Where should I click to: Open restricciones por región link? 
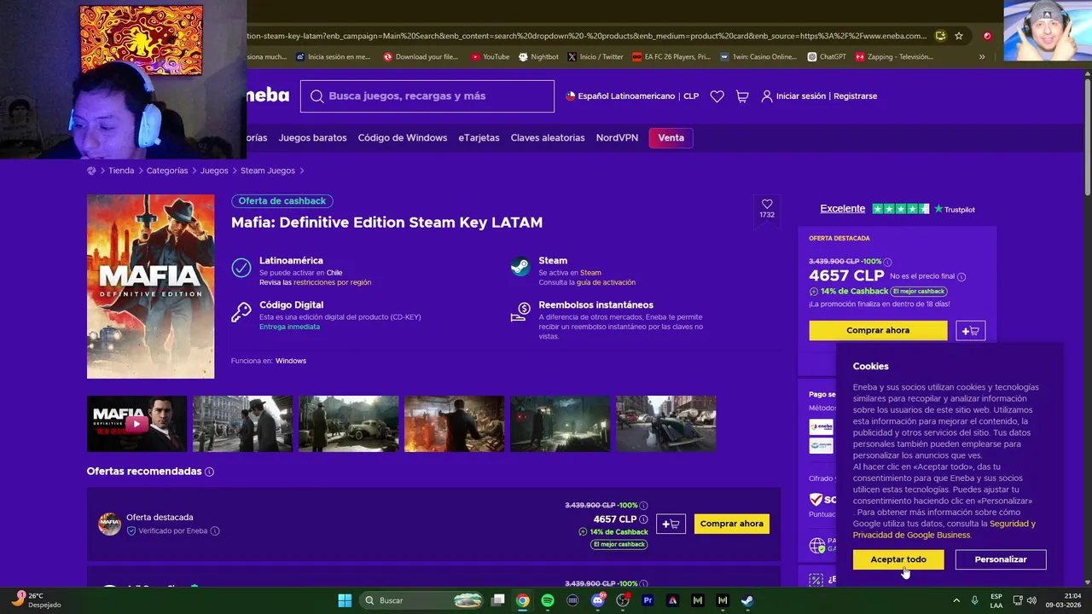tap(333, 282)
